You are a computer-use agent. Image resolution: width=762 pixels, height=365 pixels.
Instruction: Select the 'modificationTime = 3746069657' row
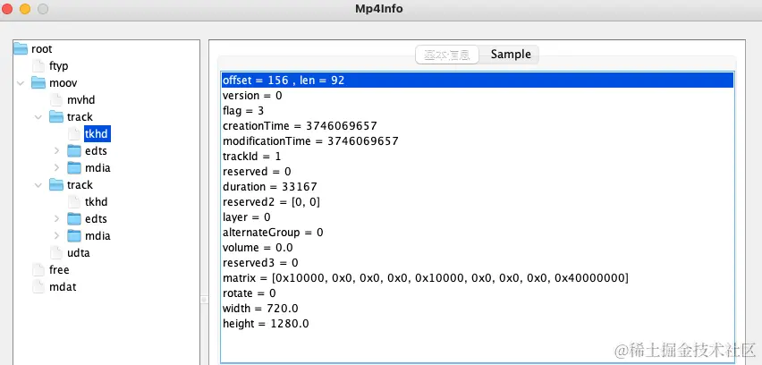click(478, 141)
